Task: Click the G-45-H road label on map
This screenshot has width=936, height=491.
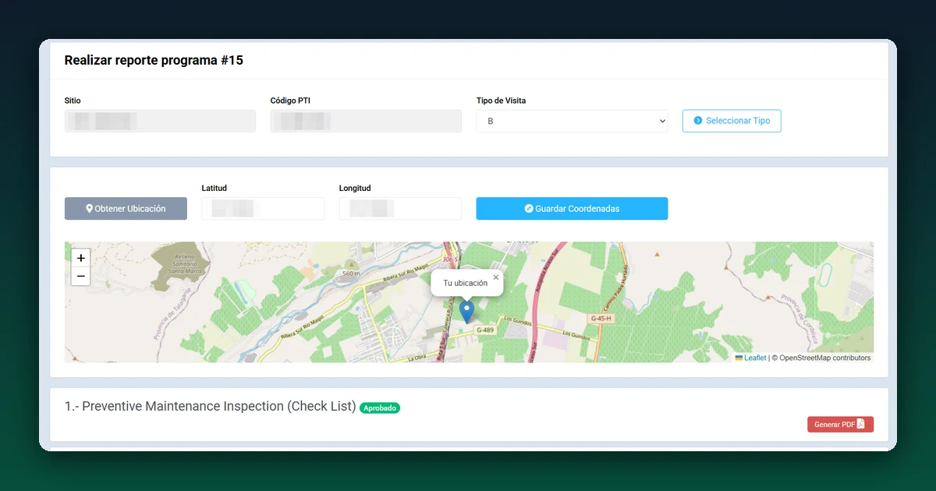Action: pos(601,318)
